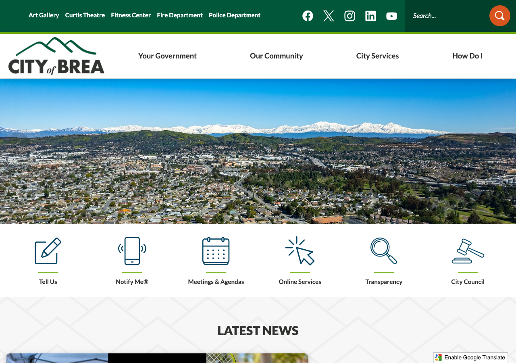Screen dimensions: 516x363
Task: Open the Transparency magnifying glass icon
Action: pos(384,250)
